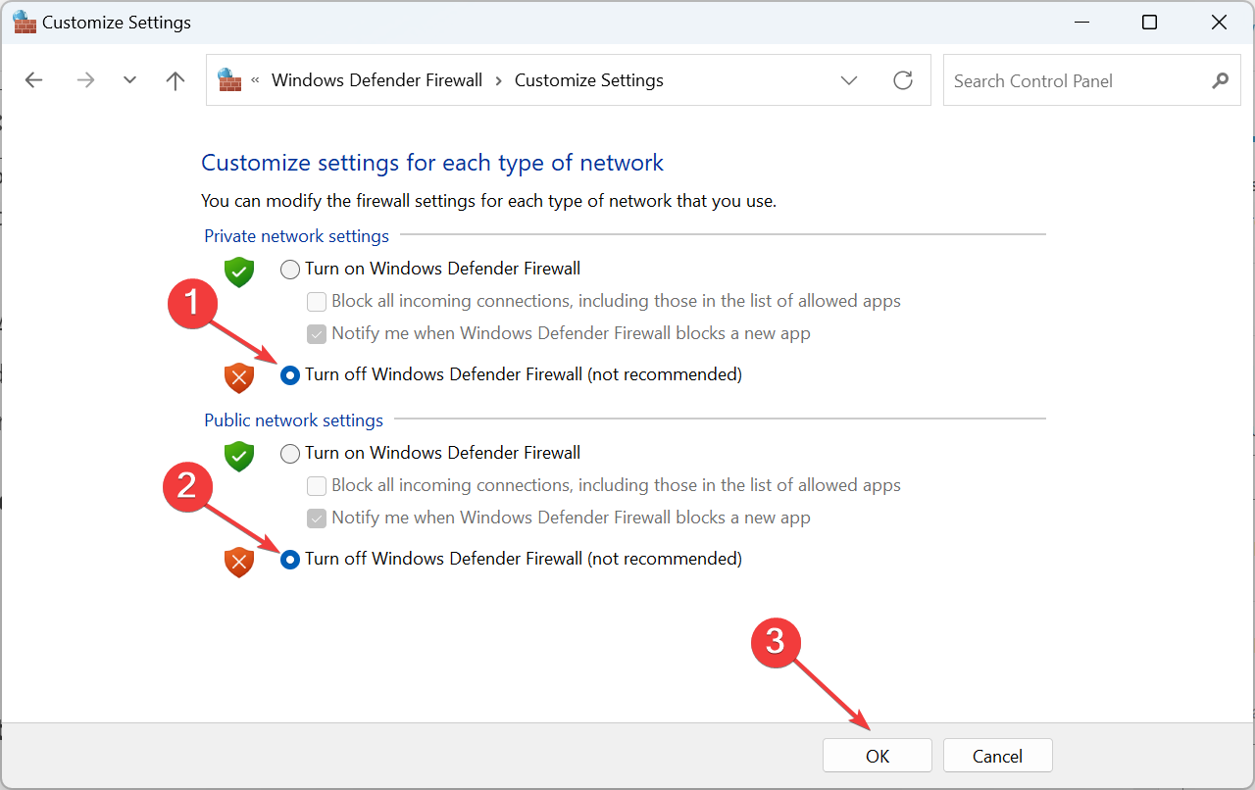Select Turn off firewall for public network

point(290,559)
